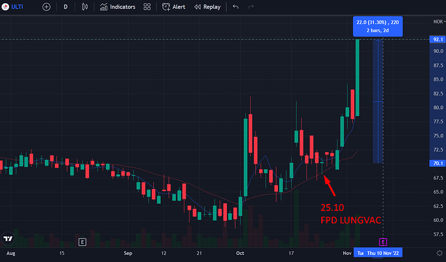The height and width of the screenshot is (262, 446).
Task: Open the purple upcoming earnings E marker
Action: pos(383,242)
